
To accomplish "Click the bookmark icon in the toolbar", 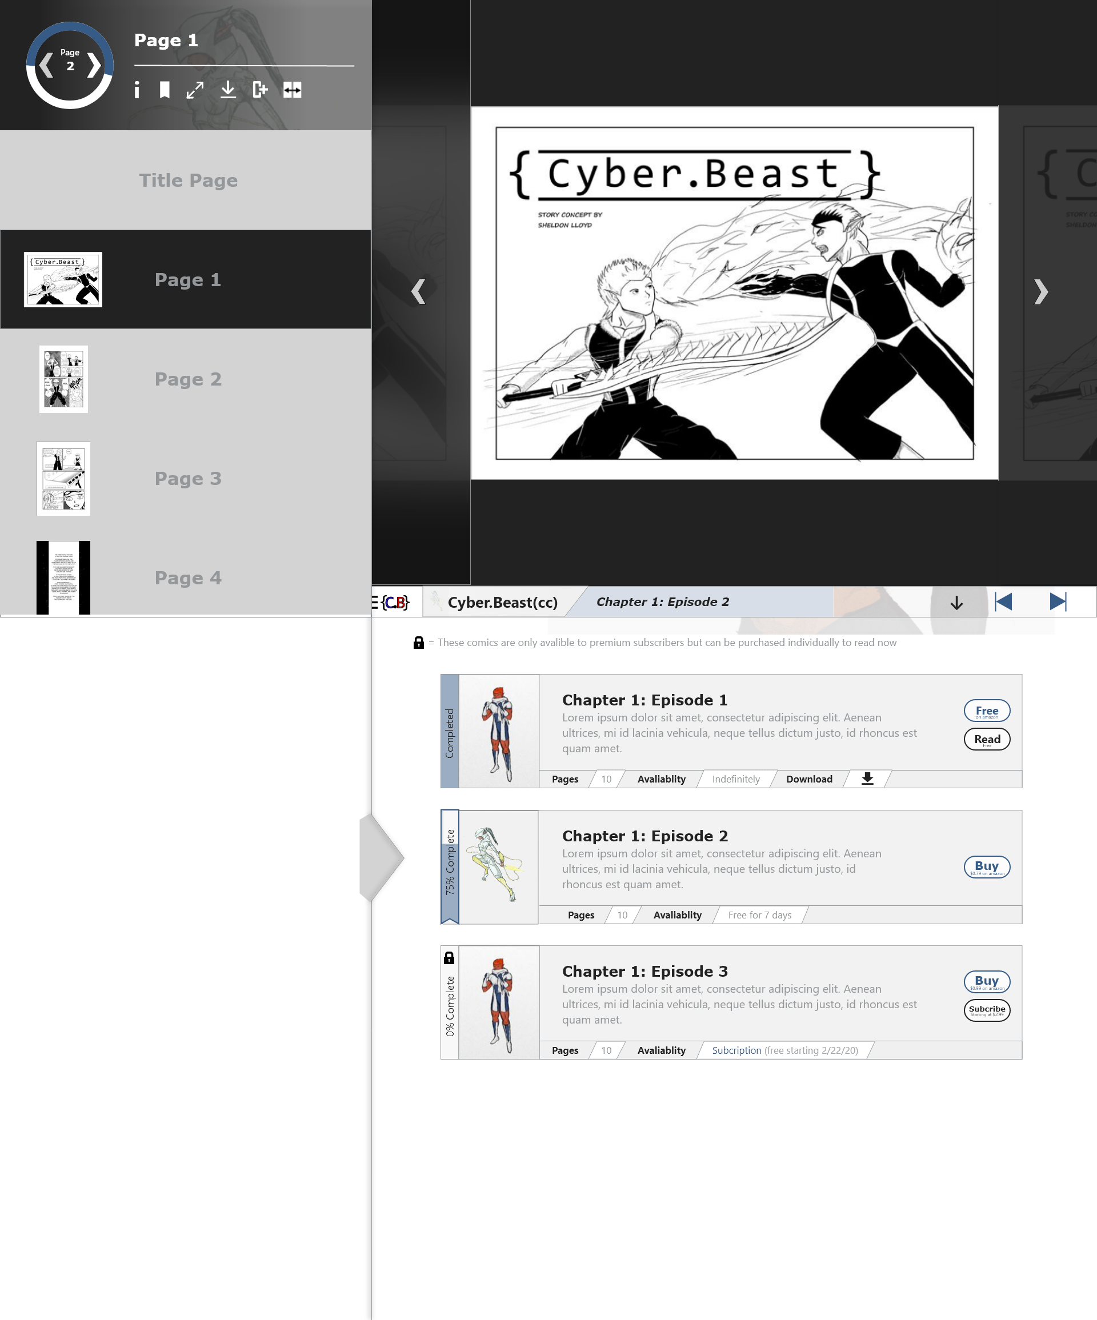I will (164, 90).
